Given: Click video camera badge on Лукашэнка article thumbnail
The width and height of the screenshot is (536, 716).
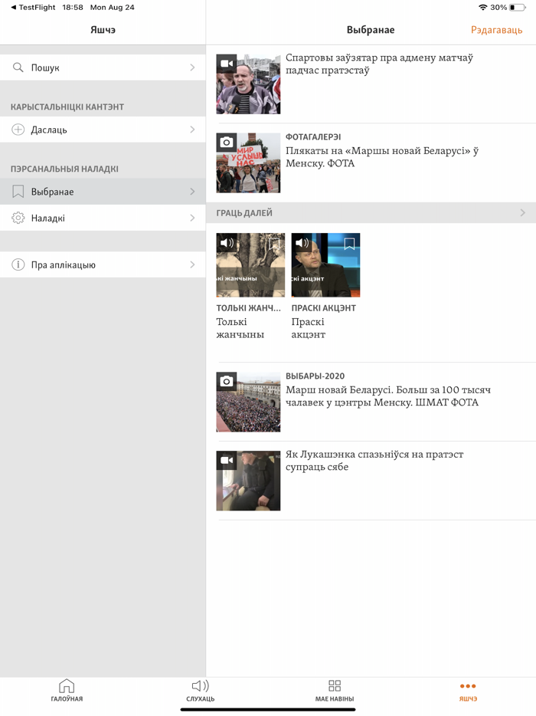Looking at the screenshot, I should tap(226, 460).
